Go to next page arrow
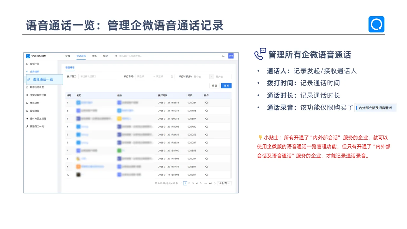Screen dimensions: 407x229 [215, 183]
